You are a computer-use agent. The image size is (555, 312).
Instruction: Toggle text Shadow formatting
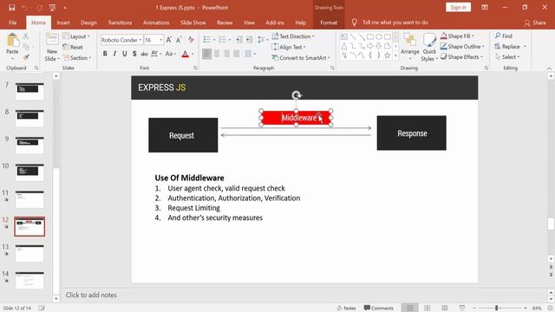tap(134, 54)
